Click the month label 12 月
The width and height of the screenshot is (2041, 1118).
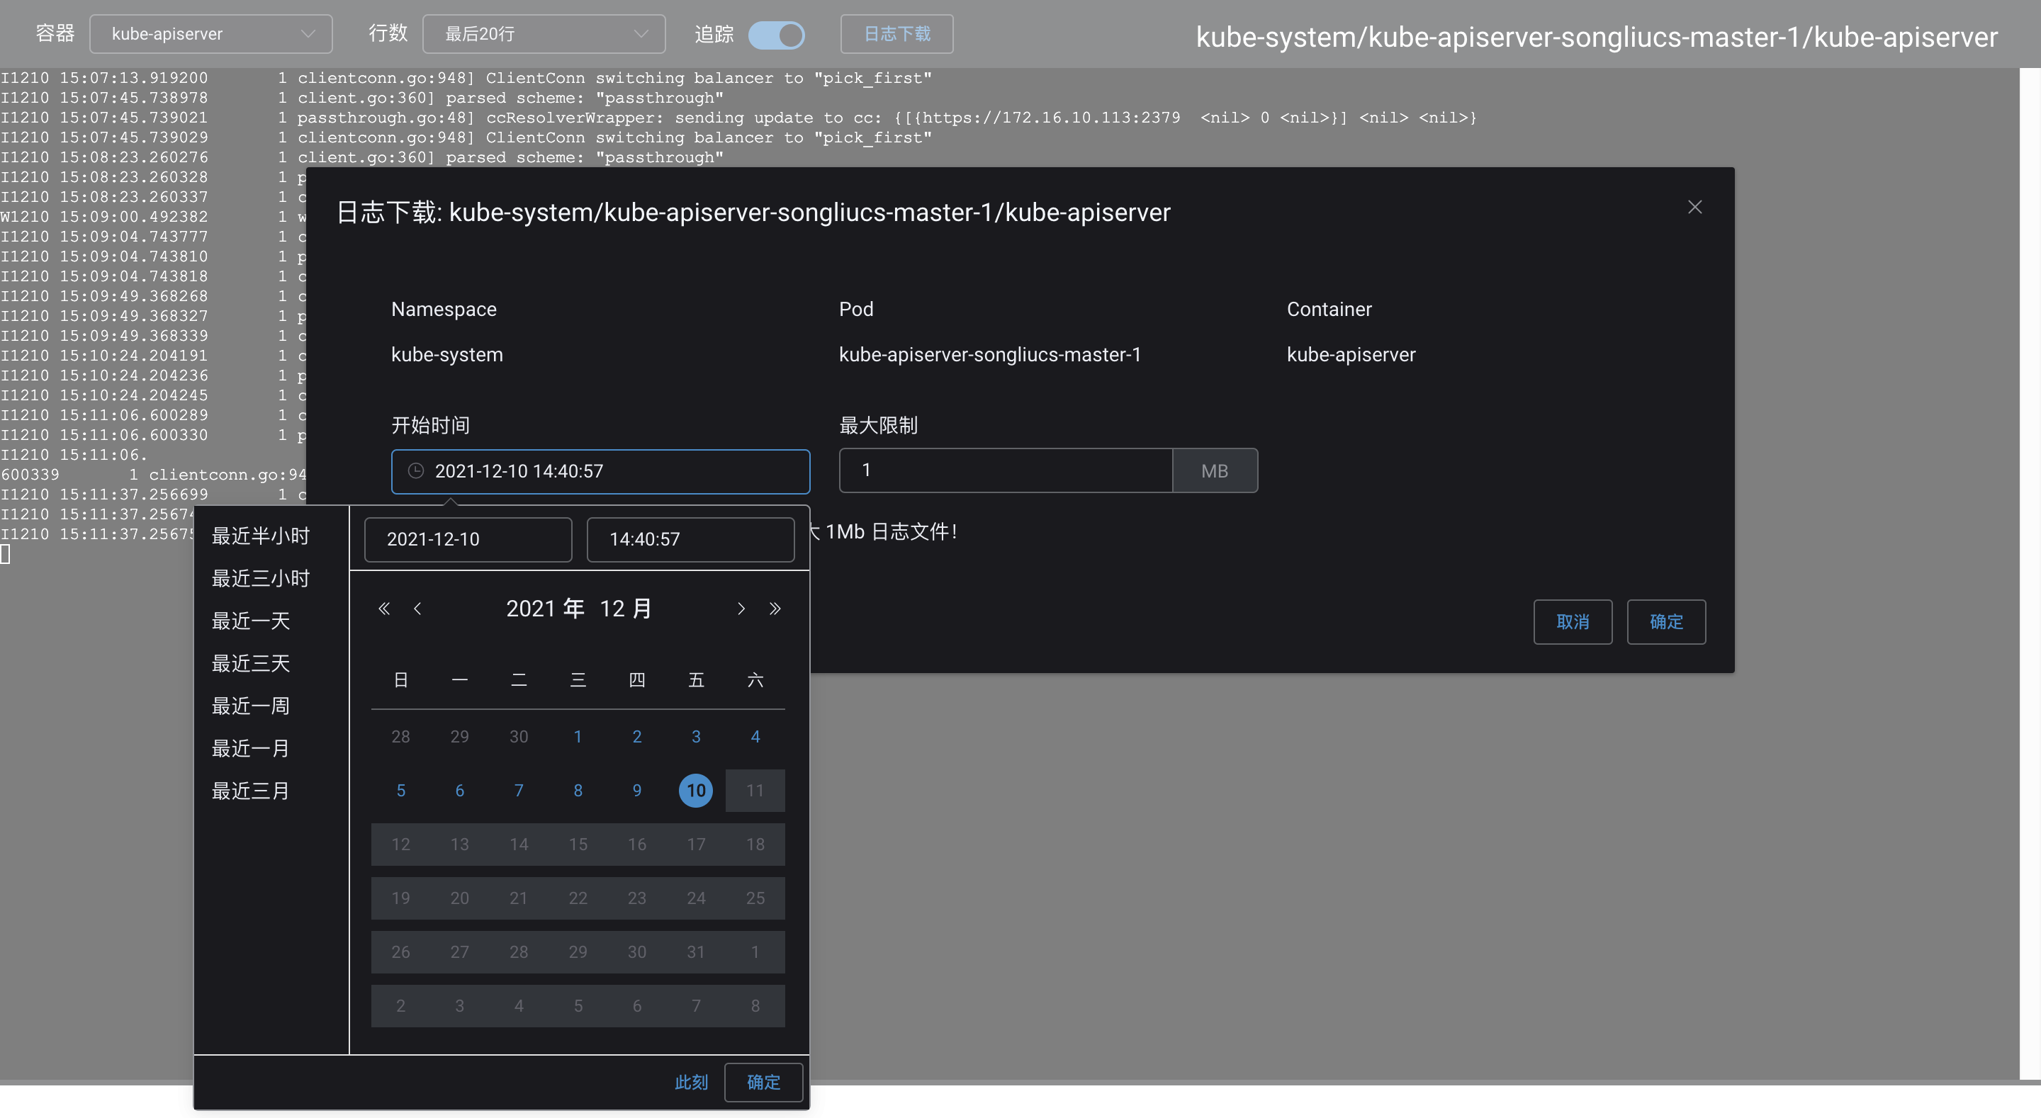[x=626, y=609]
